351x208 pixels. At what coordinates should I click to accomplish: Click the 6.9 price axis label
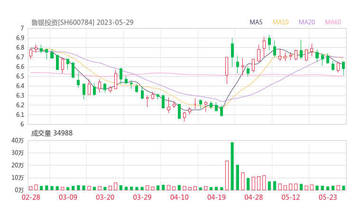[x=20, y=38]
